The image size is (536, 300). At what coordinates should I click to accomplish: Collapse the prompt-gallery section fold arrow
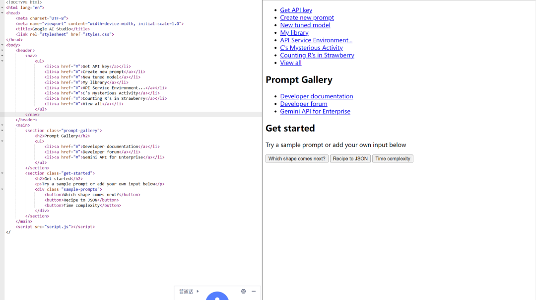tap(2, 130)
